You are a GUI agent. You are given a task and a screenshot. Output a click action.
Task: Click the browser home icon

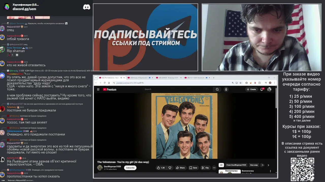109,83
